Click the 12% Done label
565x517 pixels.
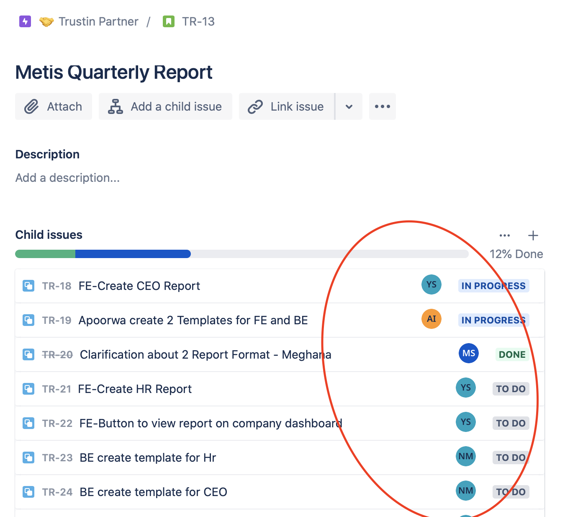point(516,254)
